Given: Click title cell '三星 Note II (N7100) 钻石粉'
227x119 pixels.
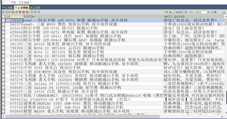Looking at the screenshot, I should click(93, 56).
